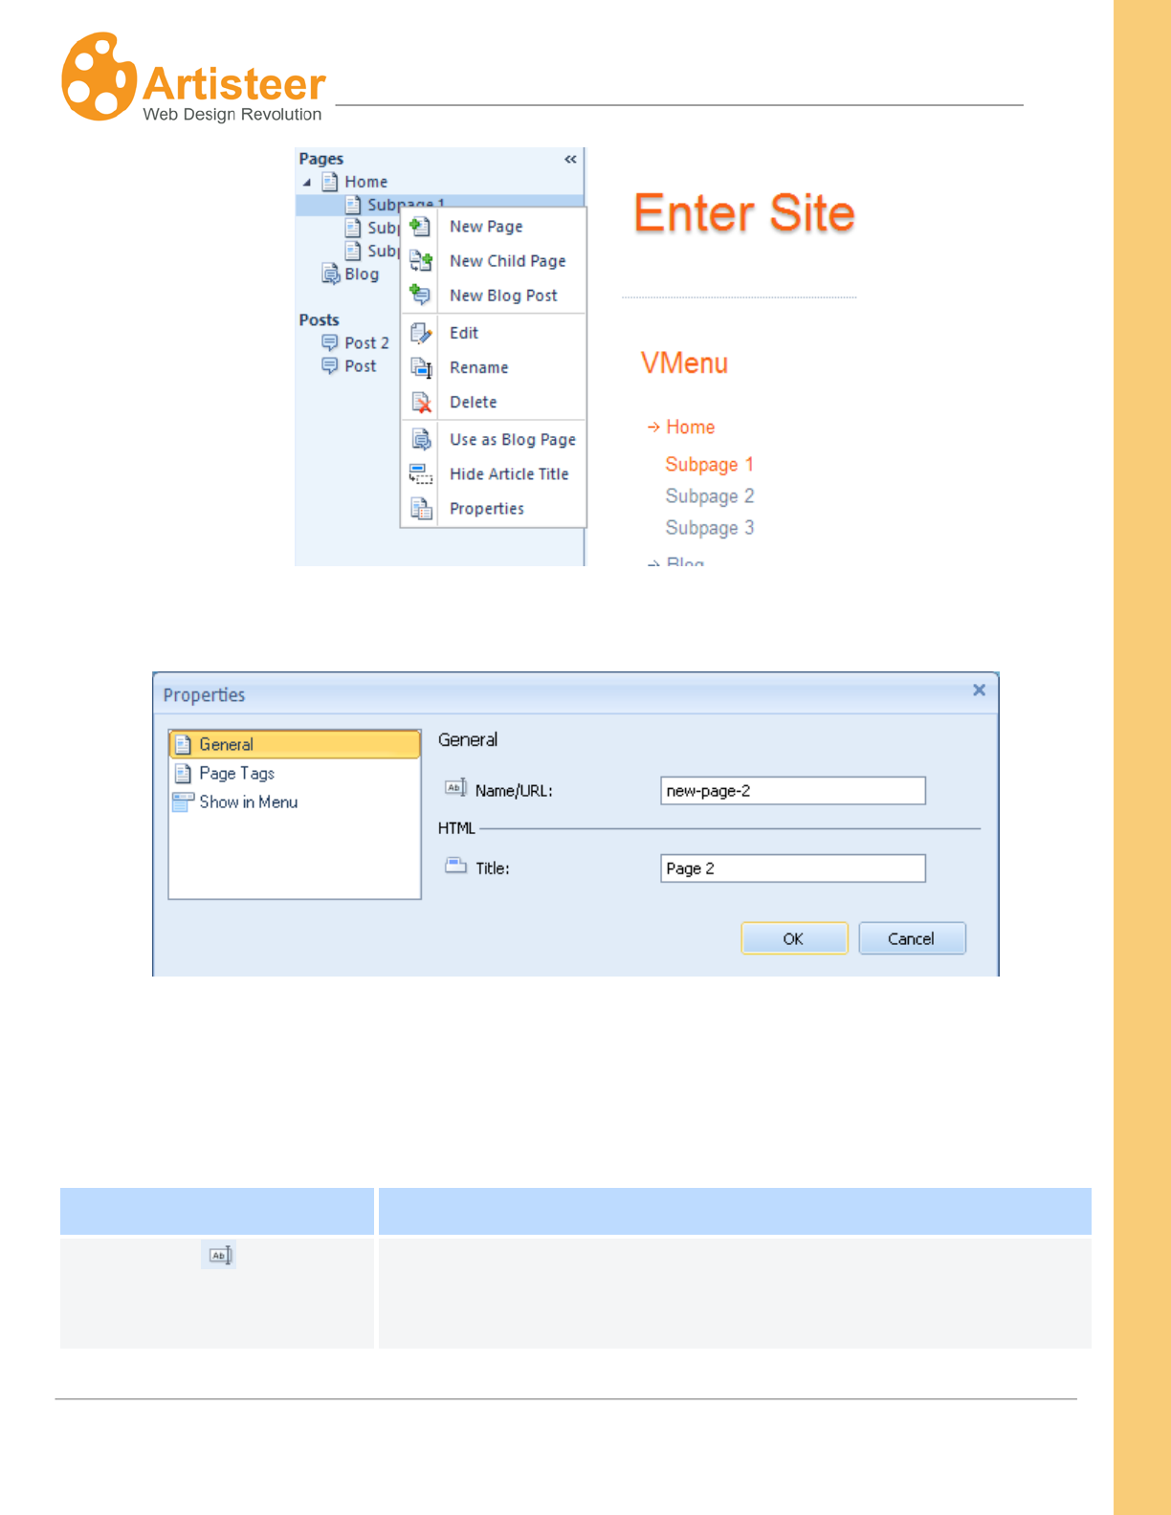Click the Home page icon in Pages tree

(330, 181)
